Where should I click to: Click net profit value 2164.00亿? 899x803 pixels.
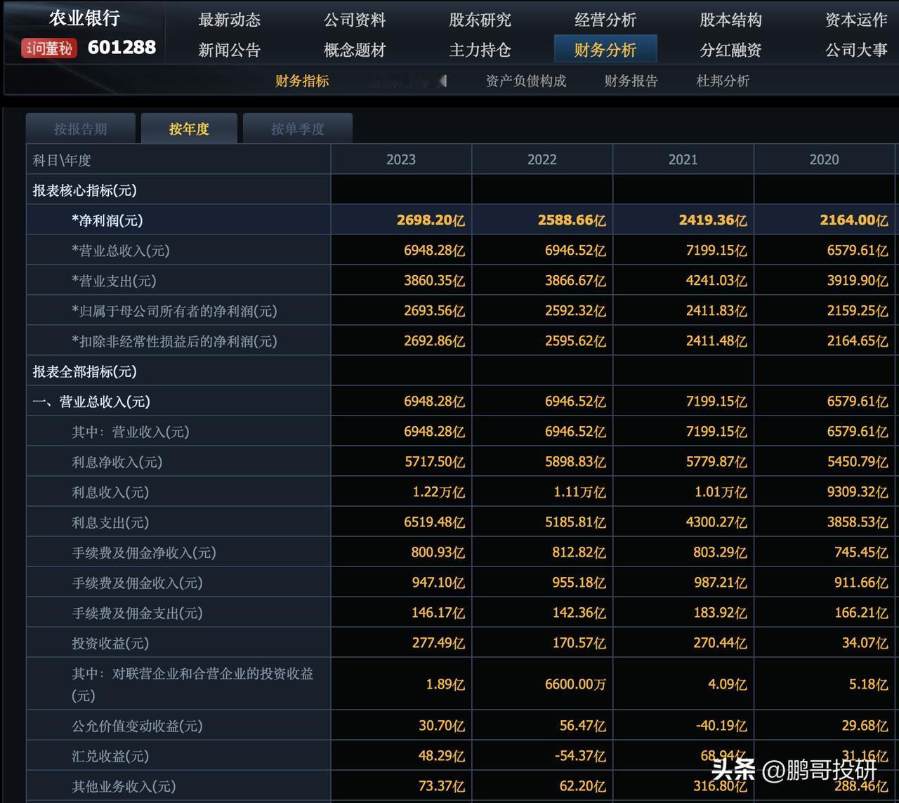pyautogui.click(x=854, y=220)
